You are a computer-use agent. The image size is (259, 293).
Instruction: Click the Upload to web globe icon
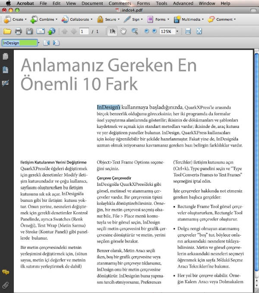52,31
